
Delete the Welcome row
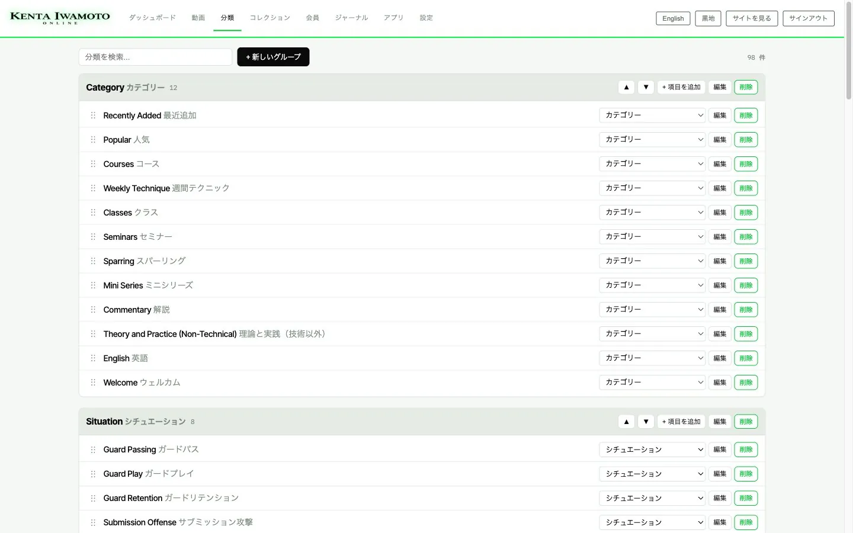tap(746, 383)
